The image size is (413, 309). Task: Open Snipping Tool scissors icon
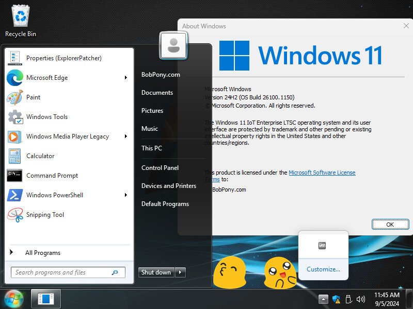pyautogui.click(x=15, y=215)
